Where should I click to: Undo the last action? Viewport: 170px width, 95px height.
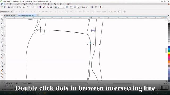(x=28, y=7)
